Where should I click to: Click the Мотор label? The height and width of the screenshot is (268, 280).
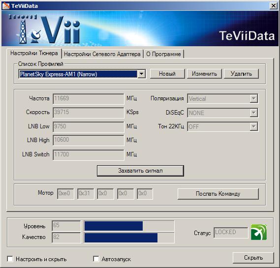tap(46, 193)
